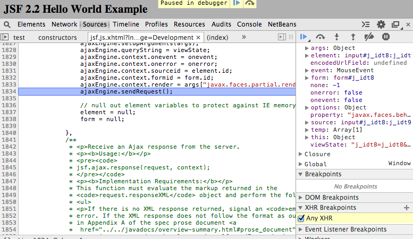Expand the Global scope section
The width and height of the screenshot is (413, 239).
pyautogui.click(x=300, y=164)
